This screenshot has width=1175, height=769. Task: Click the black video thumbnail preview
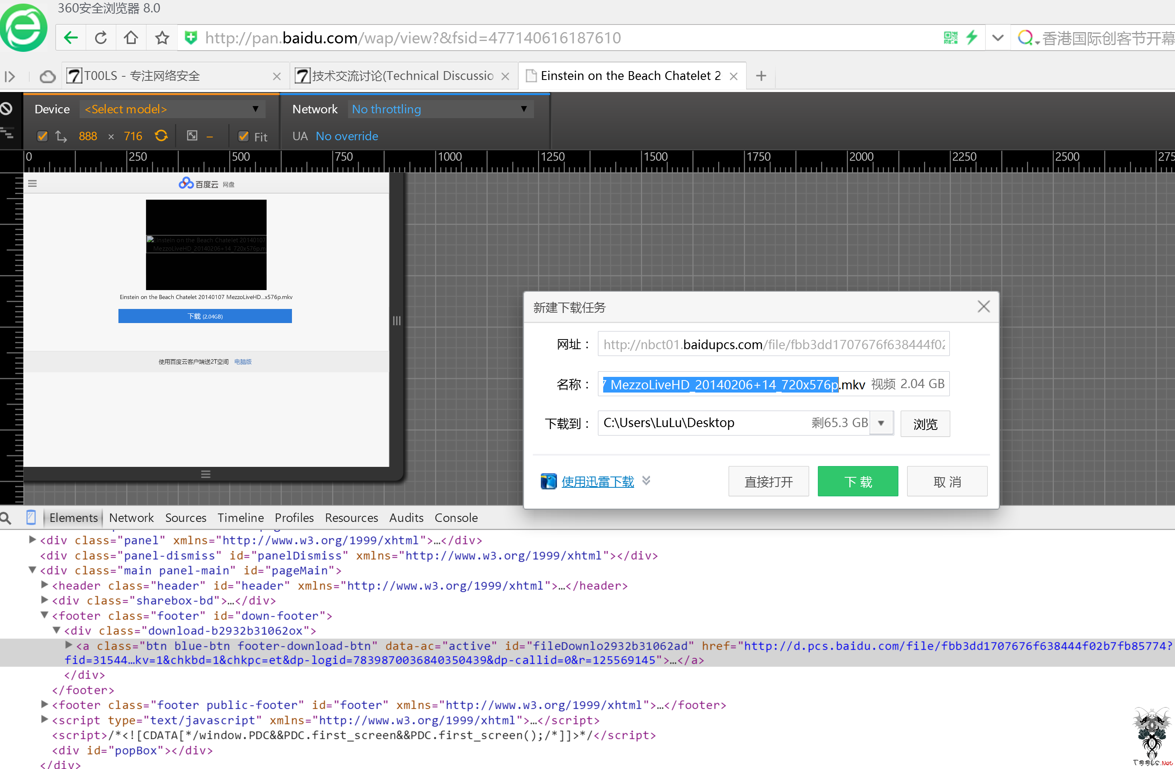(x=206, y=245)
